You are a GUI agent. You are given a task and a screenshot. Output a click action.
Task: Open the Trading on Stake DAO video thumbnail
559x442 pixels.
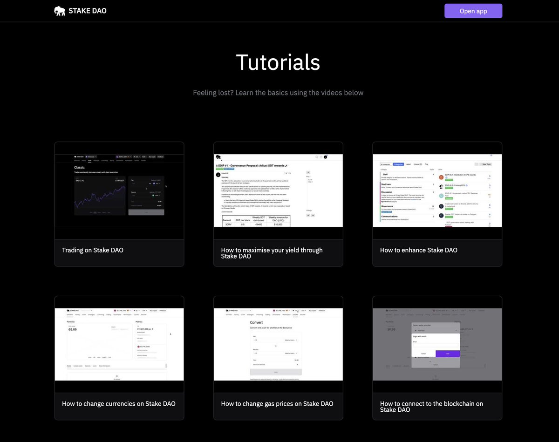(x=119, y=190)
